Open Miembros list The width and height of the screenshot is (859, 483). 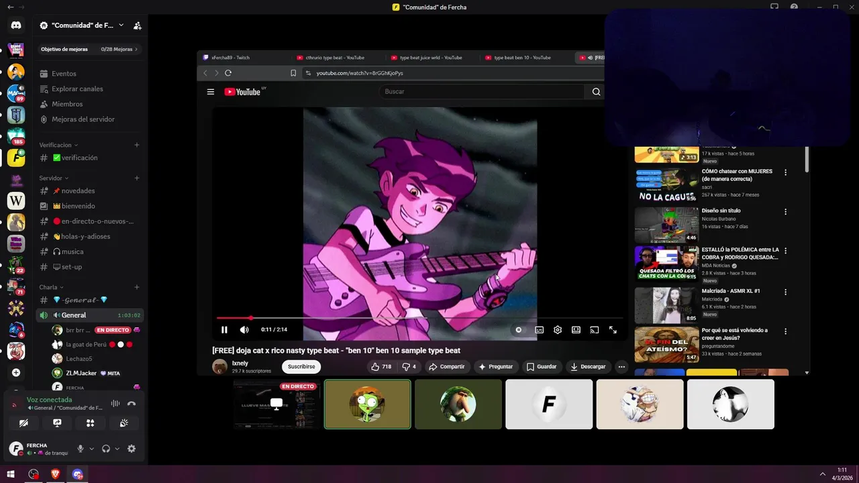point(89,104)
